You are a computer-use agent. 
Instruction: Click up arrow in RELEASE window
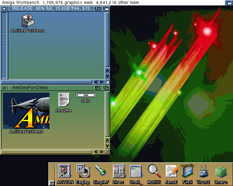click(107, 70)
